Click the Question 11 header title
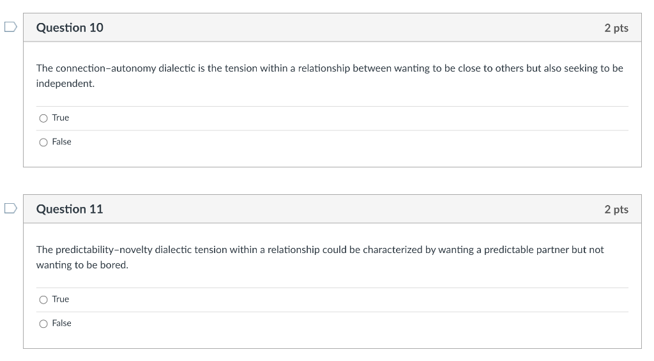This screenshot has width=654, height=361. click(70, 209)
